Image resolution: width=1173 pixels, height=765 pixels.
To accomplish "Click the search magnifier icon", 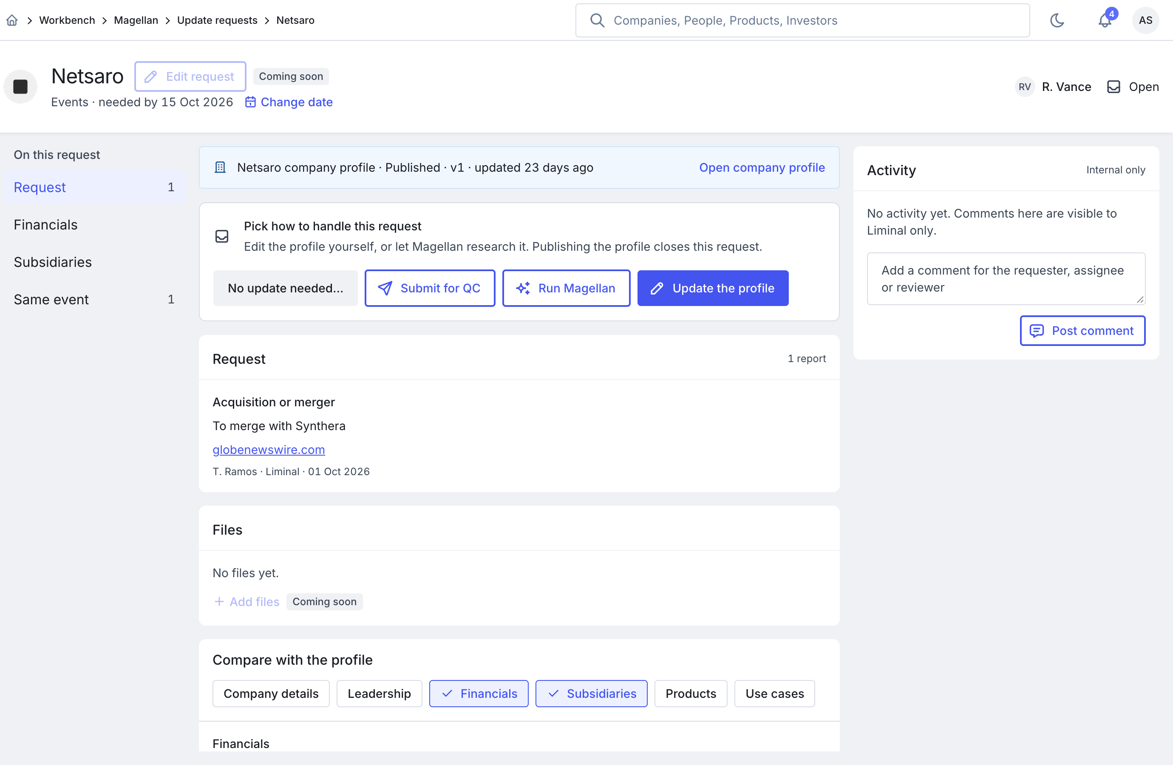I will [598, 20].
